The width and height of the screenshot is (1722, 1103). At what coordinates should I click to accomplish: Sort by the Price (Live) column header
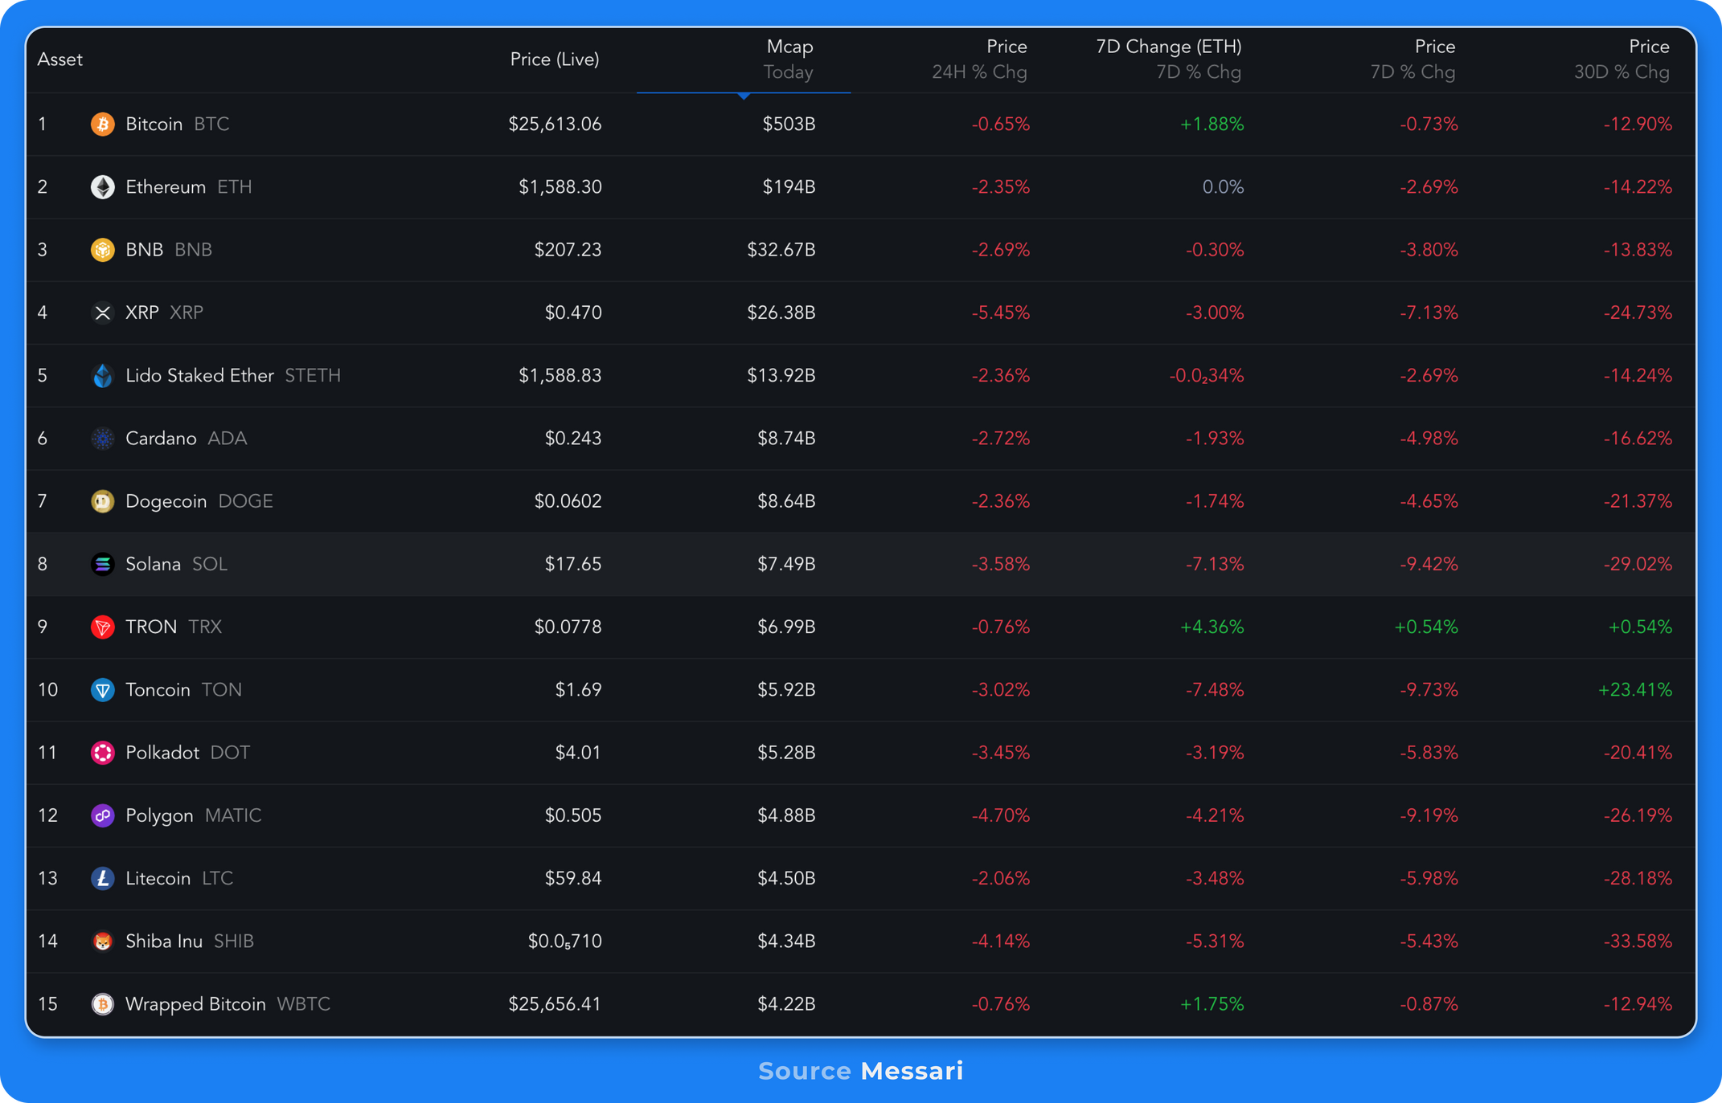555,59
